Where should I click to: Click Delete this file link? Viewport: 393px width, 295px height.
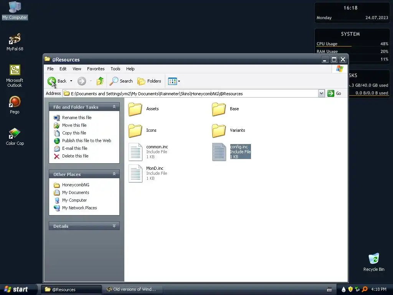75,156
